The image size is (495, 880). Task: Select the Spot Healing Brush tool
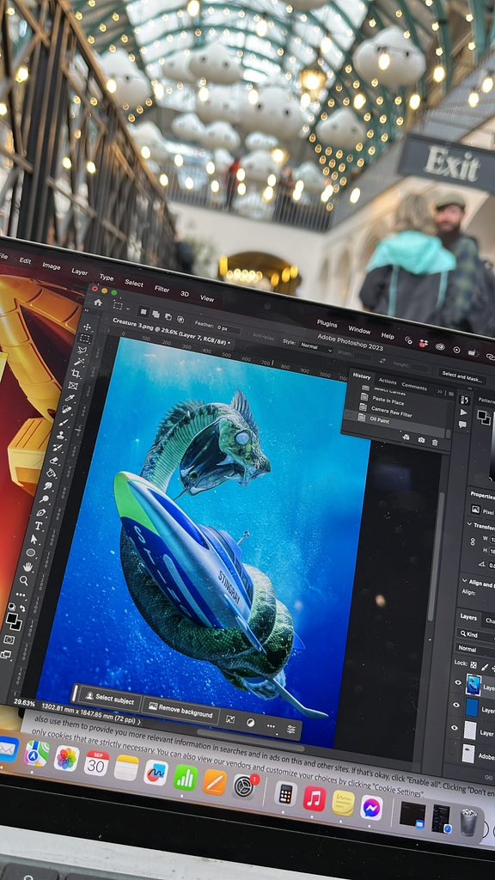coord(67,409)
